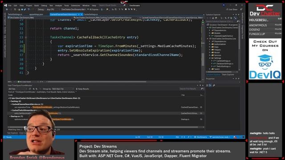Switch to the Team Explorer tab

tap(228, 75)
